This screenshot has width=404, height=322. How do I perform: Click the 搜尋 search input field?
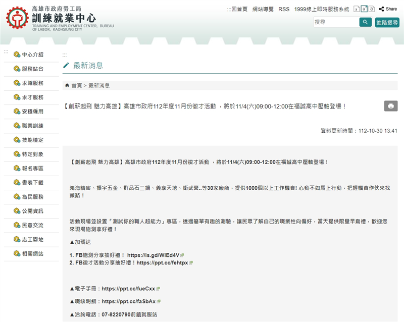pyautogui.click(x=336, y=22)
